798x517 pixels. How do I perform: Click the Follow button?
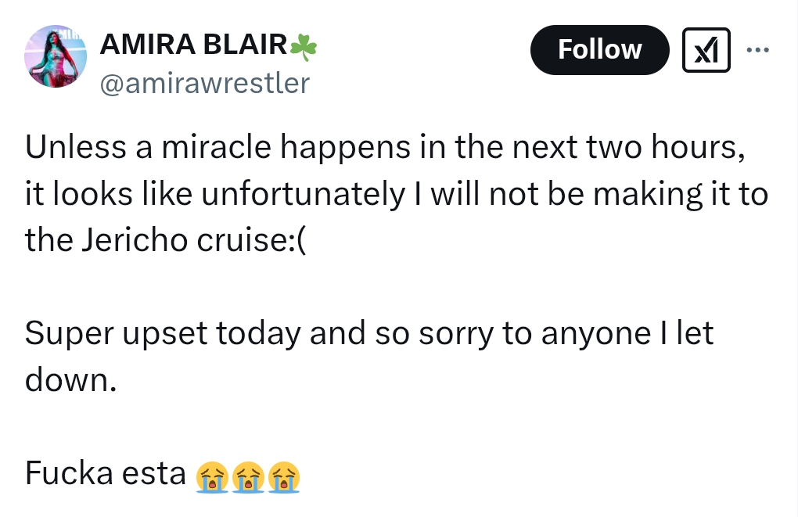[599, 49]
